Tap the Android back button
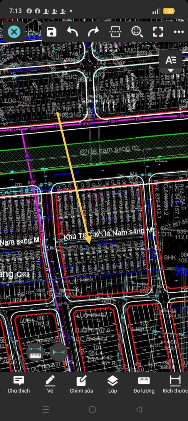This screenshot has height=421, width=188. tap(139, 409)
